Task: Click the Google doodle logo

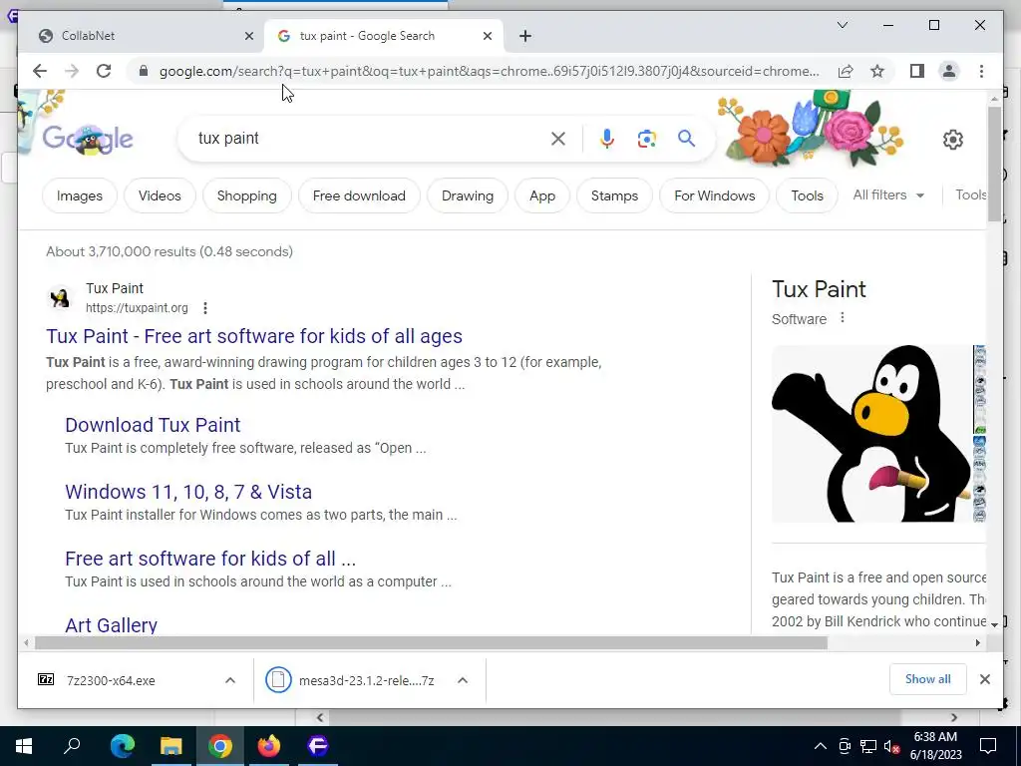Action: (x=88, y=140)
